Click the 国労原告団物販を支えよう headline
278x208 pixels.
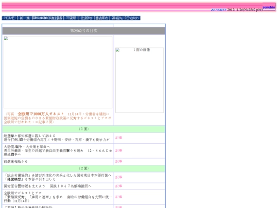pyautogui.click(x=25, y=186)
